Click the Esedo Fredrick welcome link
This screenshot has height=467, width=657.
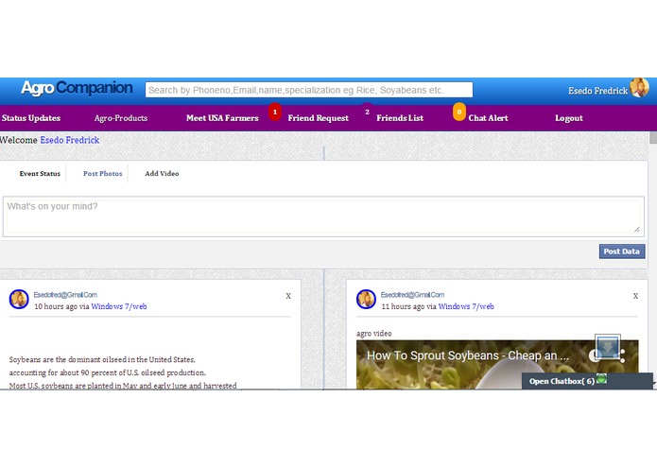pyautogui.click(x=70, y=140)
